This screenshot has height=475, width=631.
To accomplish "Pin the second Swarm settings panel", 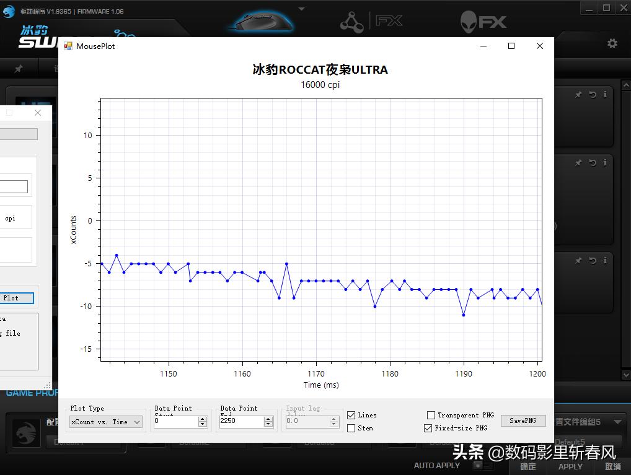I will [578, 162].
